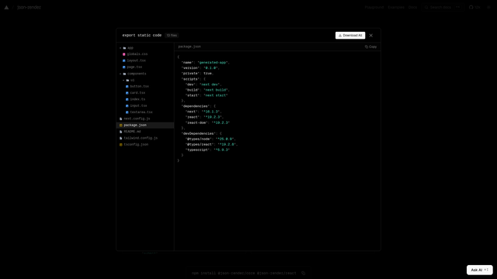Viewport: 497px width, 279px height.
Task: Copy the npm install command
Action: 304,274
